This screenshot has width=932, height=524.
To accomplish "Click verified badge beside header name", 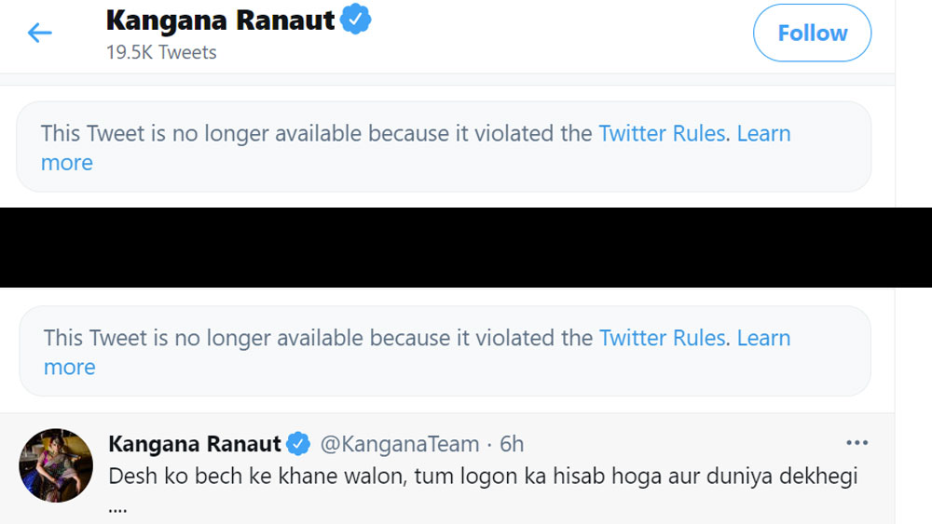I will 356,19.
